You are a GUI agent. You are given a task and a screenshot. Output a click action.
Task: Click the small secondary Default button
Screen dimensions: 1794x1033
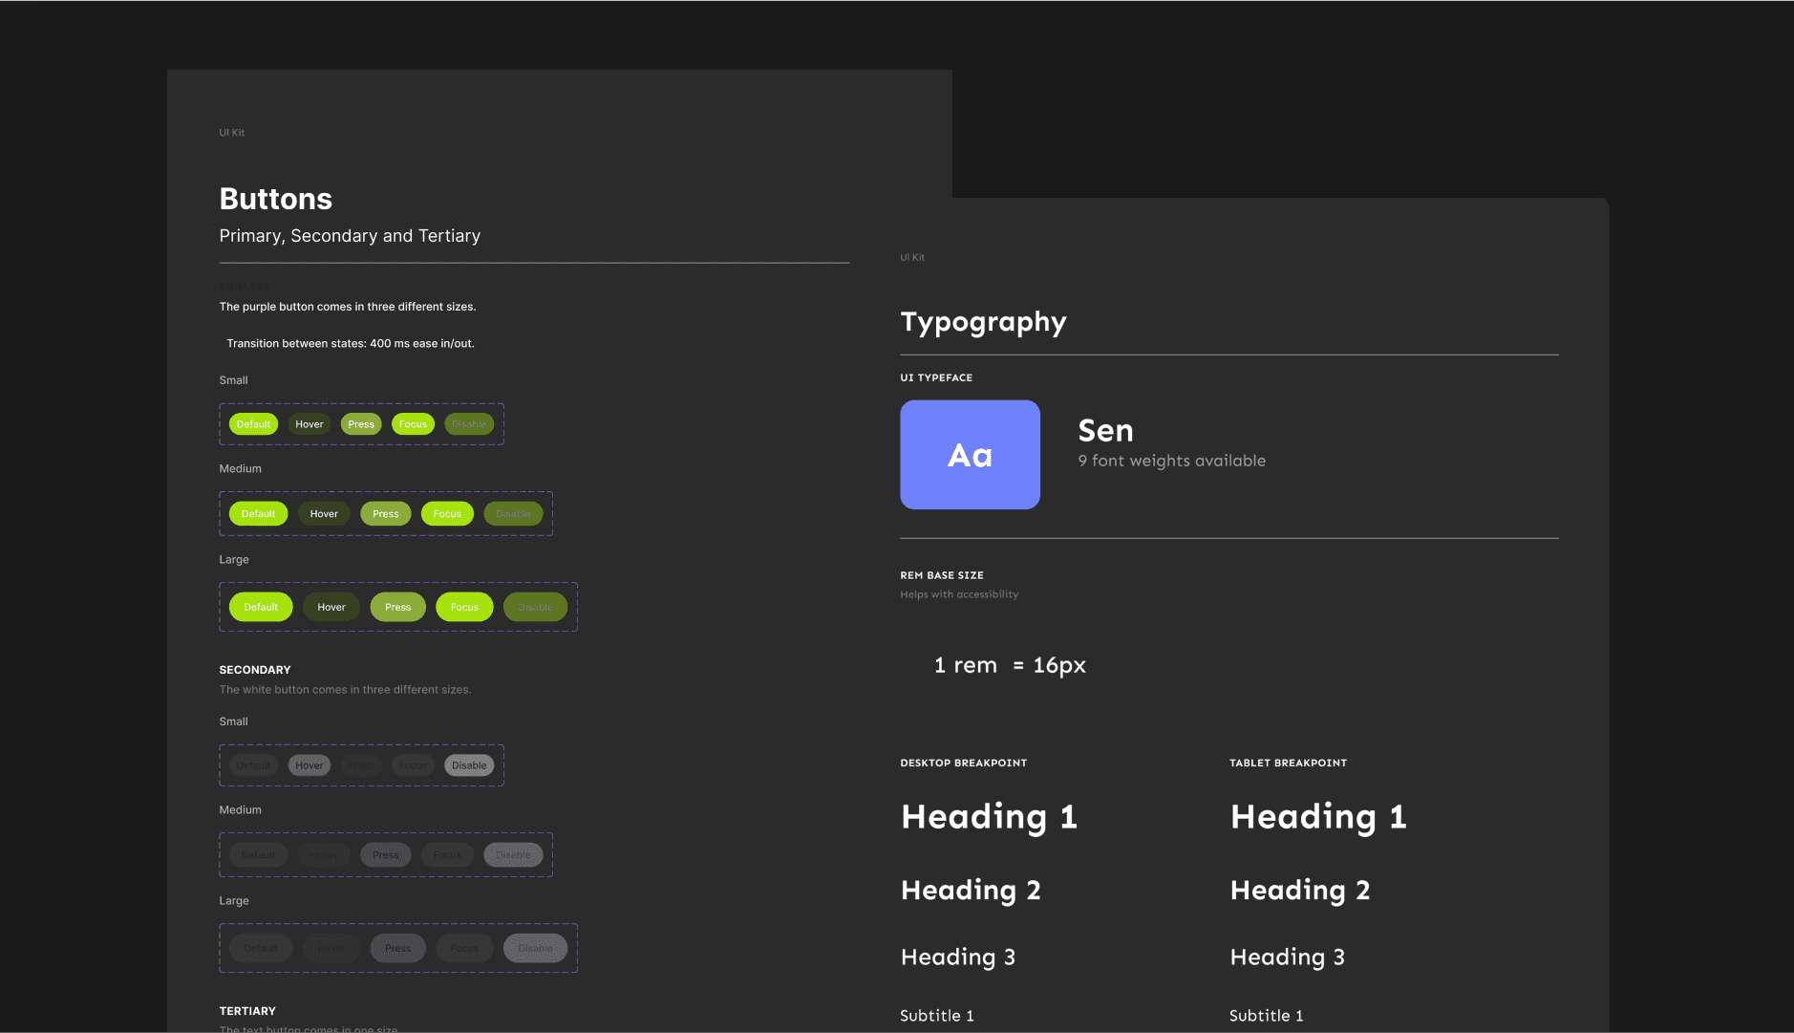pos(253,765)
